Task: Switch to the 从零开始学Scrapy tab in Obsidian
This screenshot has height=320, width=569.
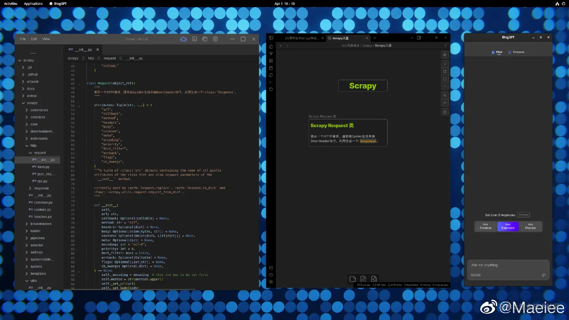Action: click(x=301, y=38)
